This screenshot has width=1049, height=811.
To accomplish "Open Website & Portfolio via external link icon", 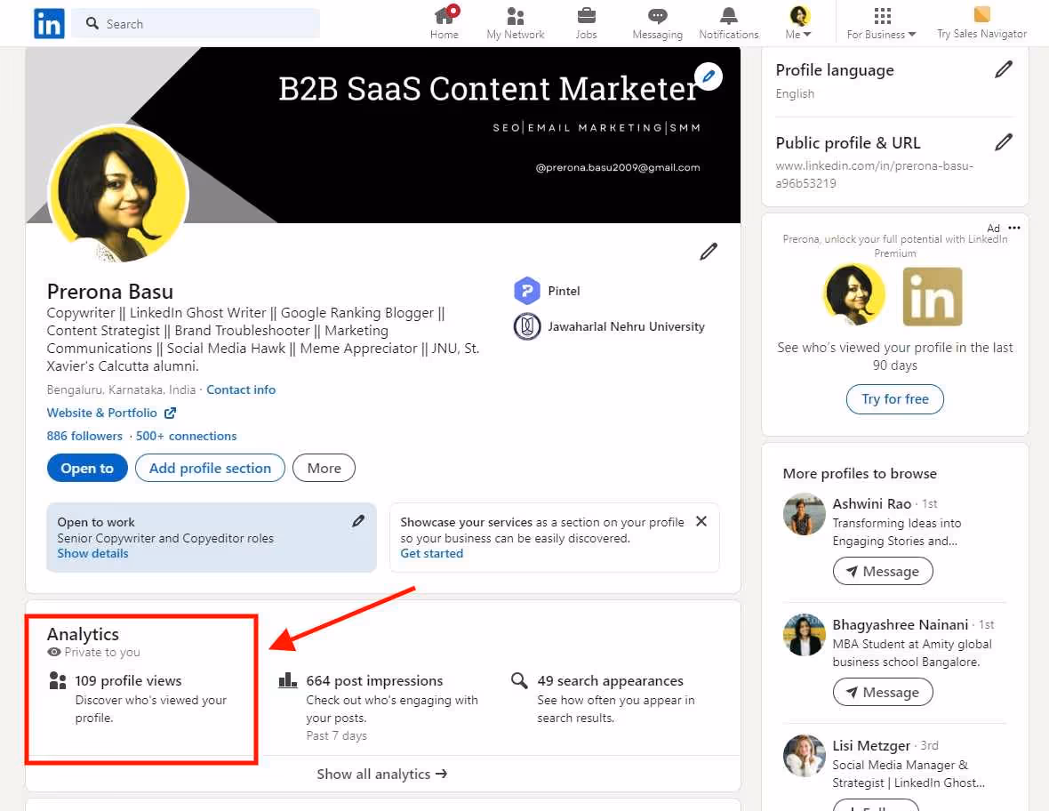I will click(171, 413).
